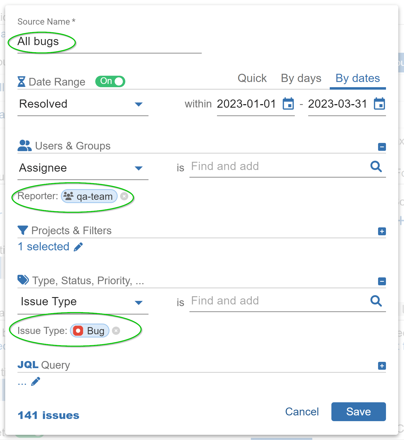
Task: Open the Resolved date field dropdown
Action: click(139, 104)
